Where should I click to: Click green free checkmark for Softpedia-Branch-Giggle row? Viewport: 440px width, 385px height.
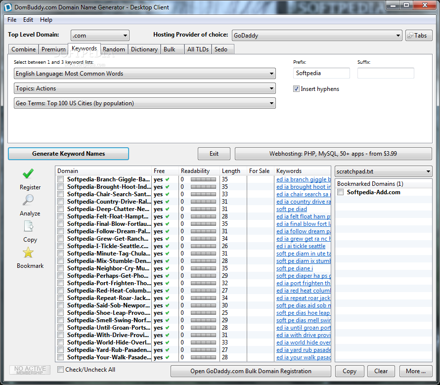167,179
